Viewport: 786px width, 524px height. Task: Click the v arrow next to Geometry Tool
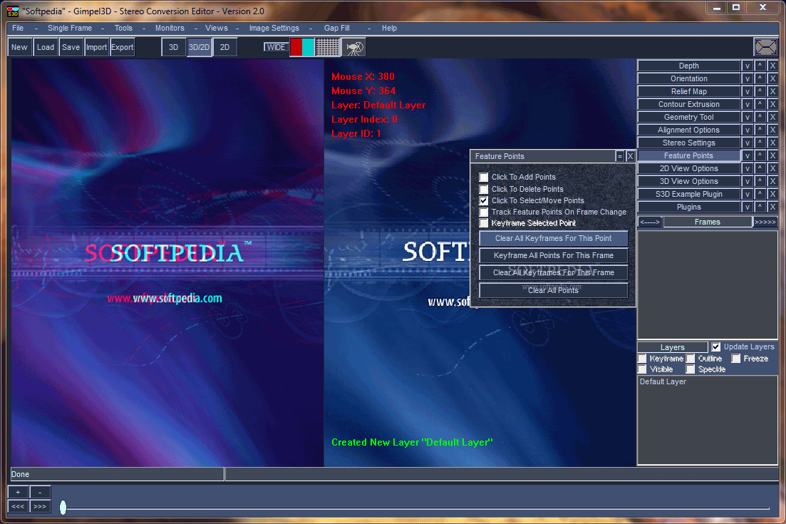pyautogui.click(x=747, y=118)
